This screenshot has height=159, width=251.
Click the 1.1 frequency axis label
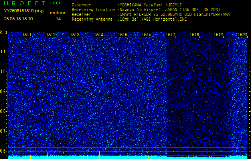pos(3,52)
